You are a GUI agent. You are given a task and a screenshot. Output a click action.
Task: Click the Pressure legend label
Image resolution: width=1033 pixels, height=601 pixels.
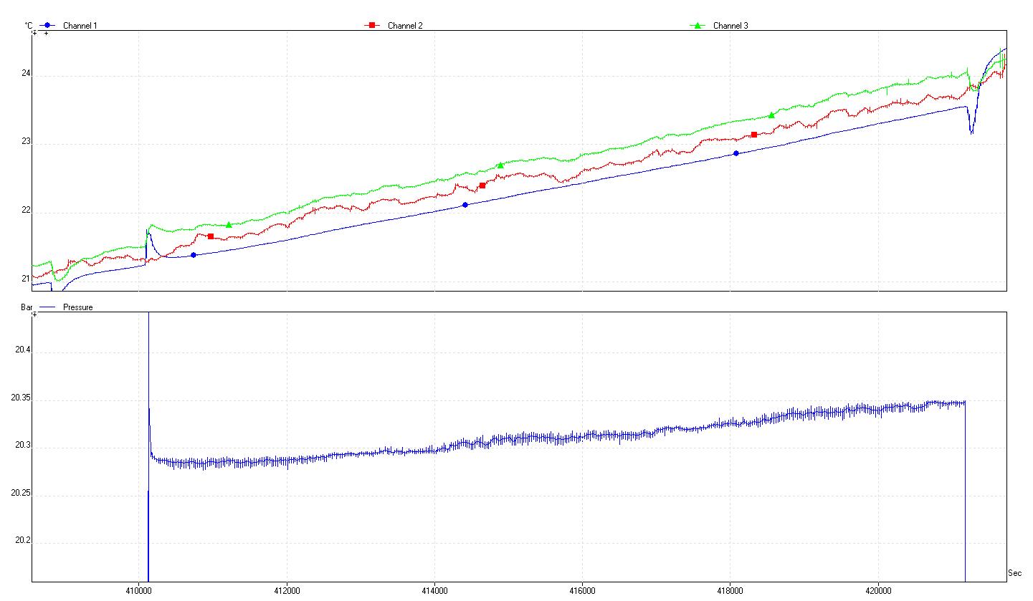[x=78, y=307]
